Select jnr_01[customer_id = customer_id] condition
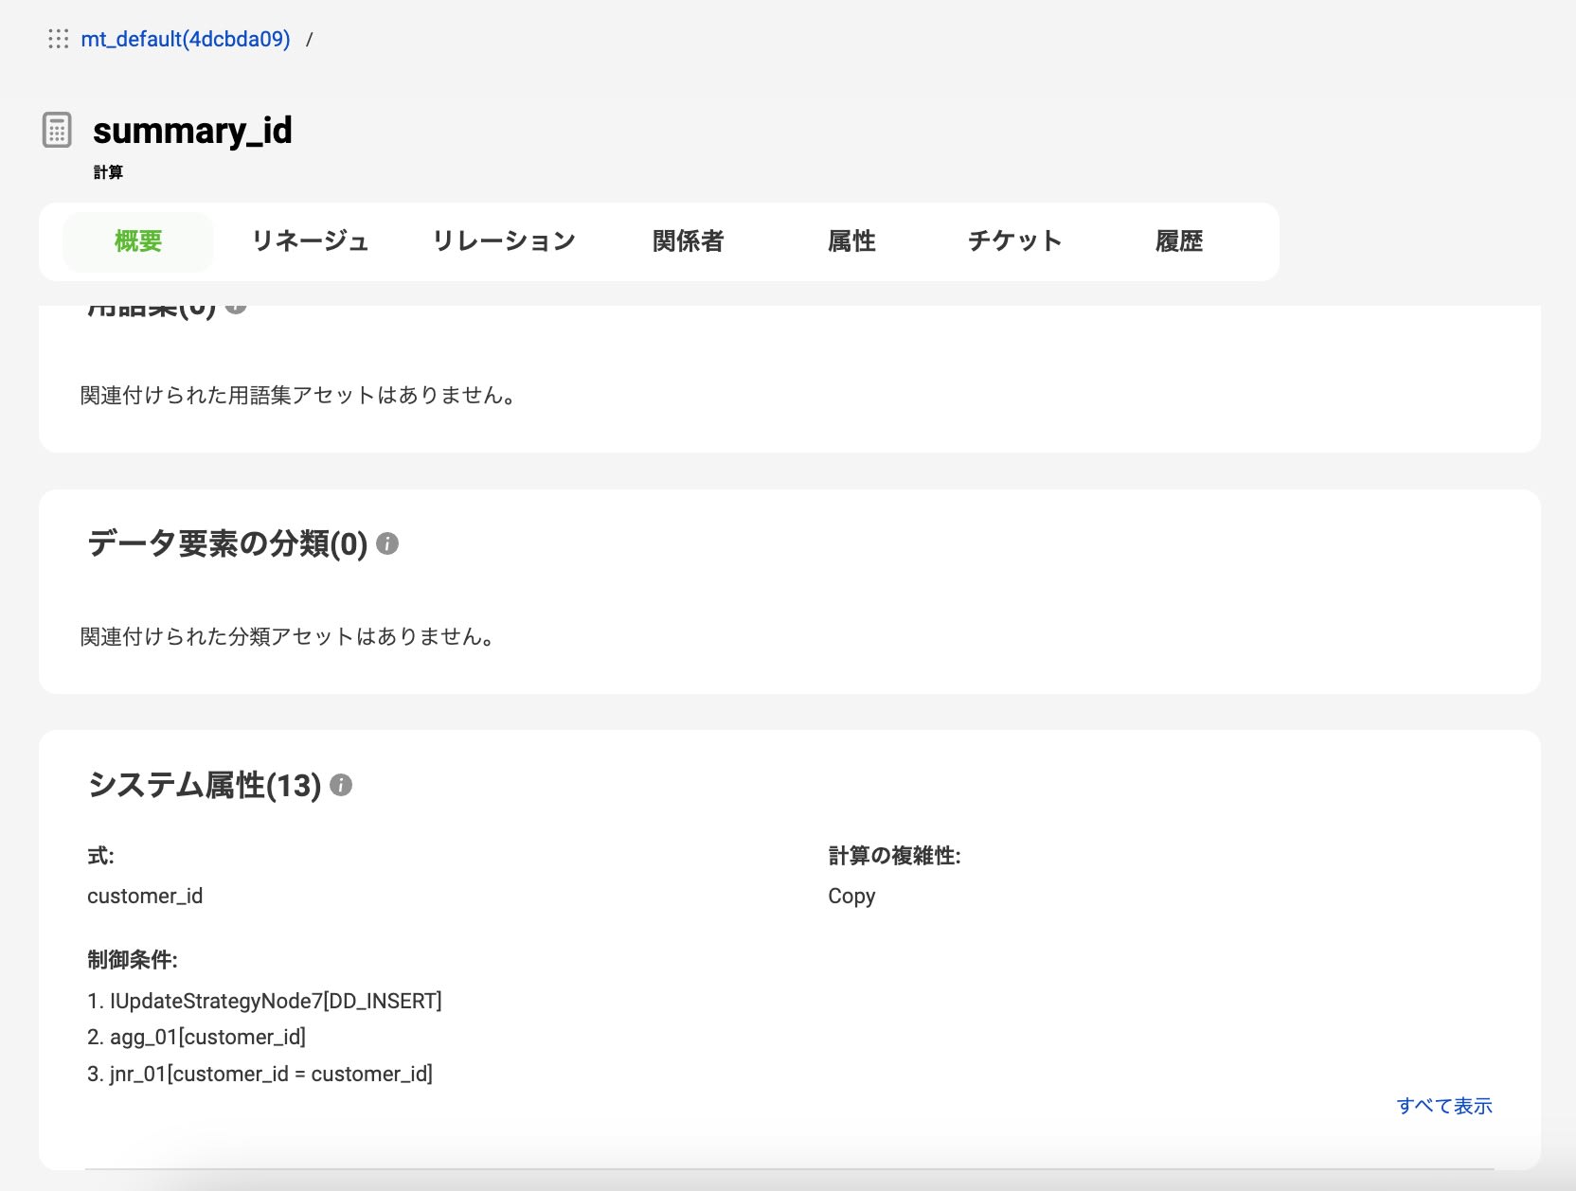1576x1191 pixels. [260, 1074]
